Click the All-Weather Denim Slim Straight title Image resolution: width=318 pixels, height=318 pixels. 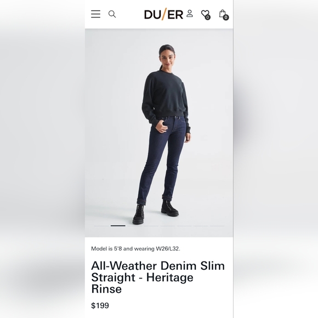click(158, 277)
